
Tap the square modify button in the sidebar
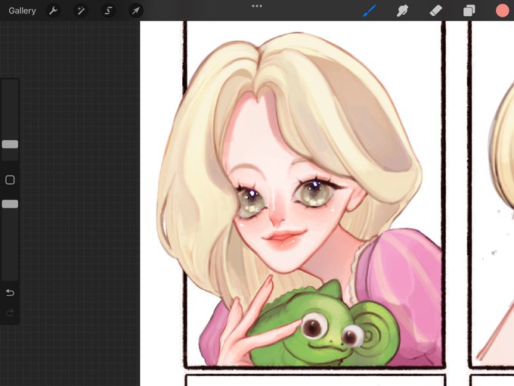pos(10,180)
